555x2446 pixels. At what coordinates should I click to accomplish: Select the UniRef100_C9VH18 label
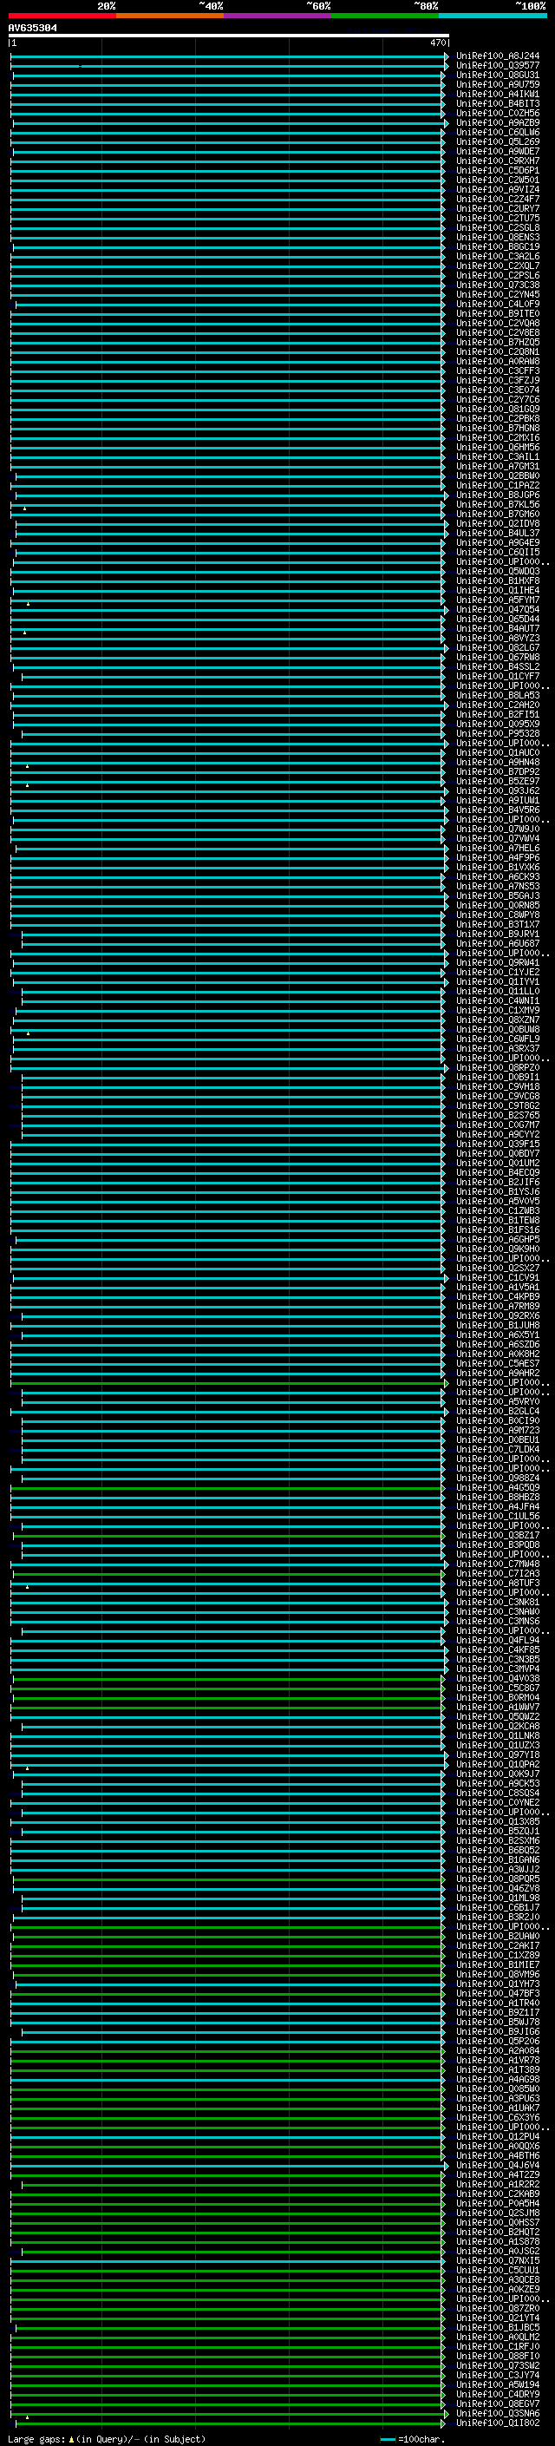(497, 1087)
